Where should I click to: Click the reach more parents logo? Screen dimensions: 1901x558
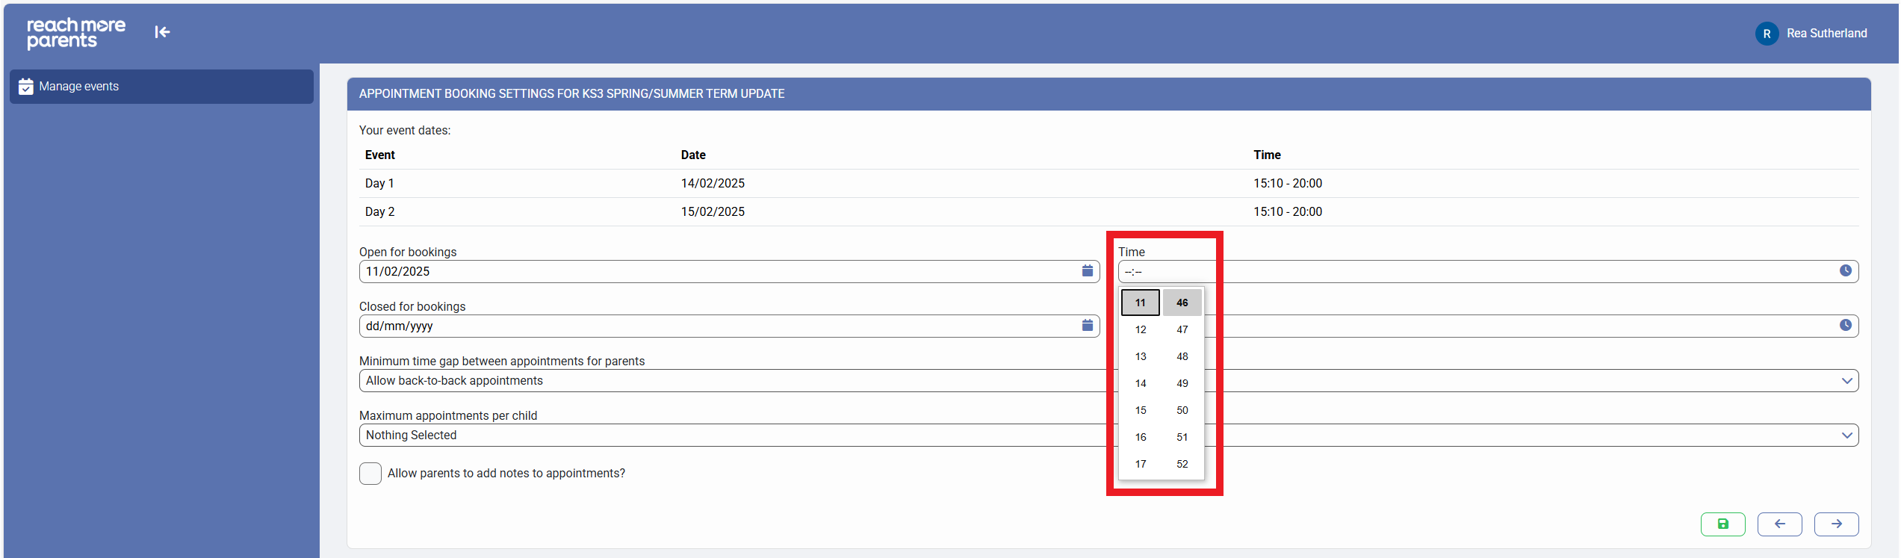[76, 33]
